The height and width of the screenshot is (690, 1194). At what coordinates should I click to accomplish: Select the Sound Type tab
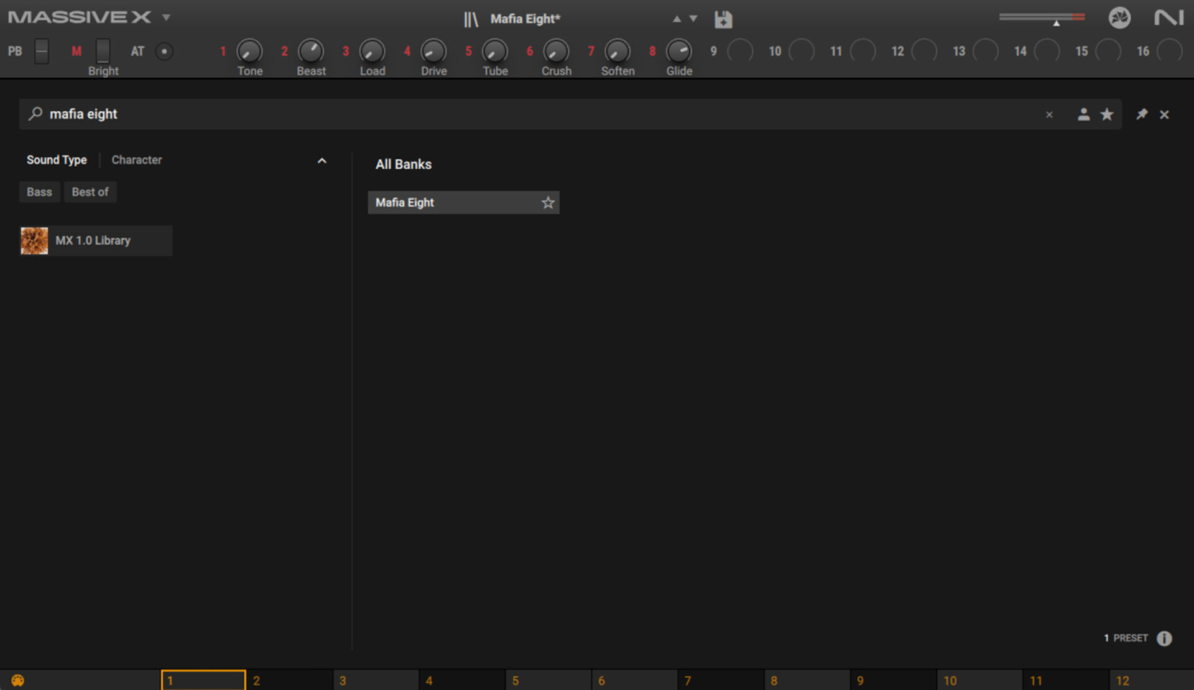coord(57,160)
